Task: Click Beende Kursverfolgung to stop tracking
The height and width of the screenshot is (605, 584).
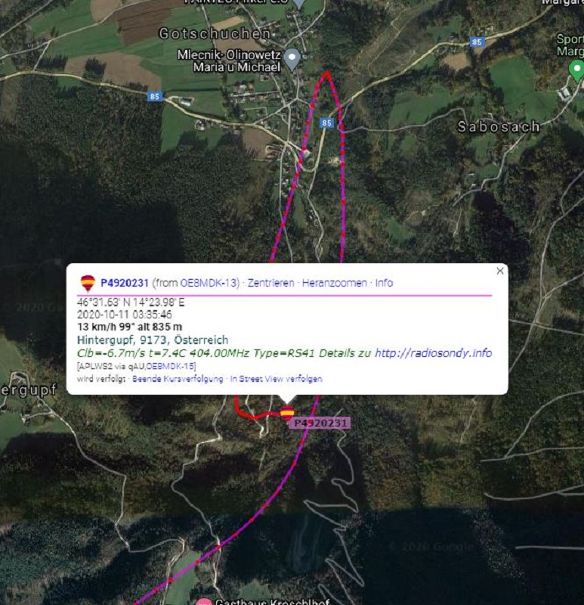Action: 178,379
